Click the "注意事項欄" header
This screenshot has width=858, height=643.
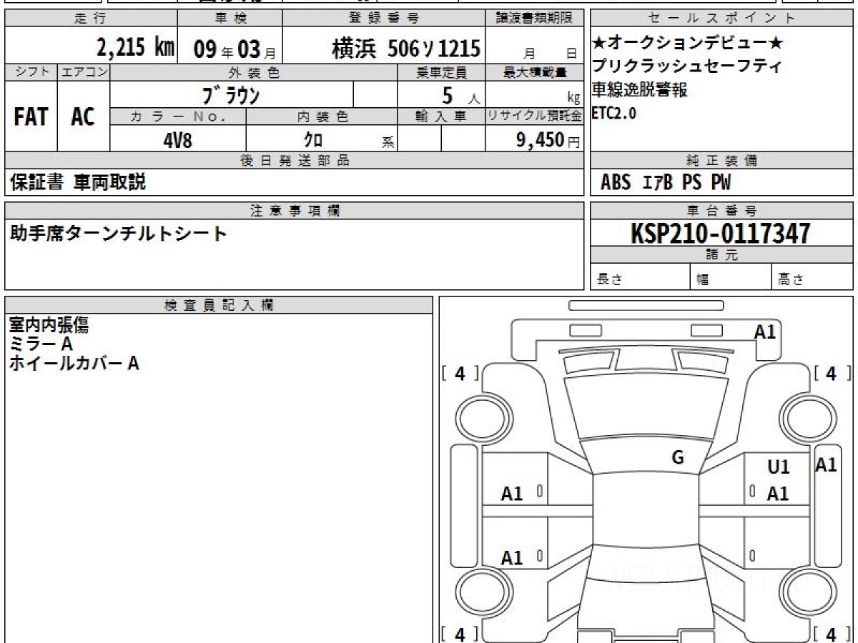tap(295, 211)
